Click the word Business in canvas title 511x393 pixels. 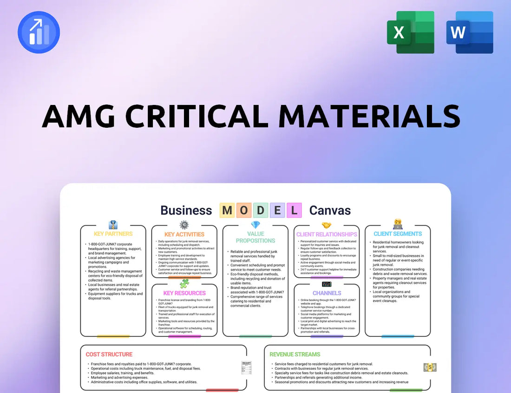point(186,210)
